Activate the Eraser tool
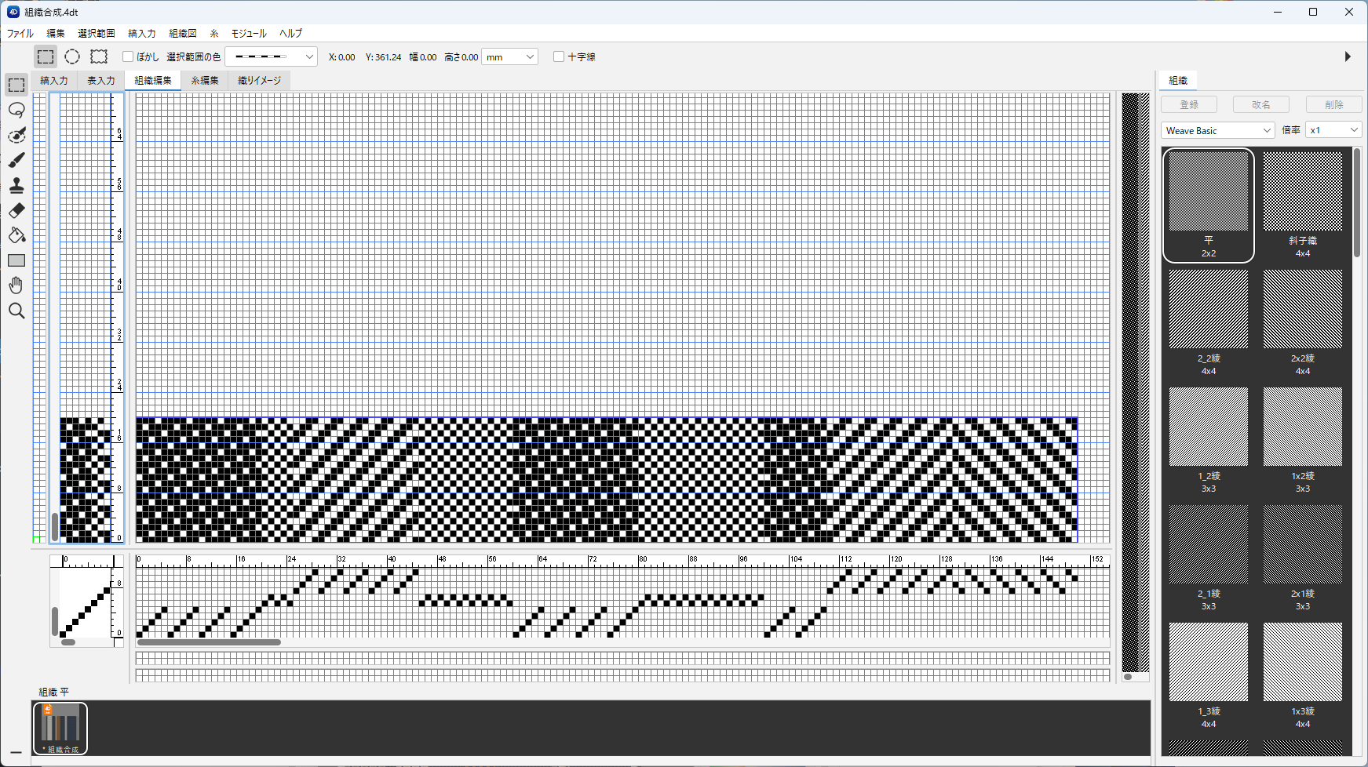1368x767 pixels. [16, 210]
